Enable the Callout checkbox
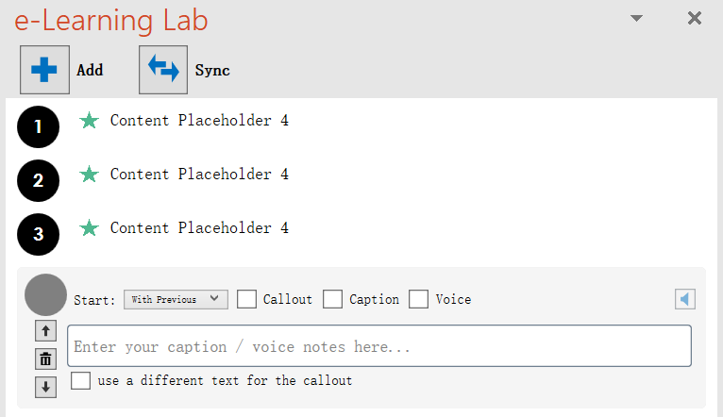The image size is (723, 417). point(247,299)
